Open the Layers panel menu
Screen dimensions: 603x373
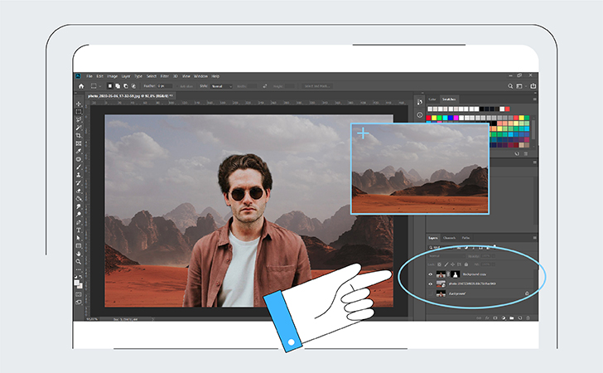[x=534, y=238]
